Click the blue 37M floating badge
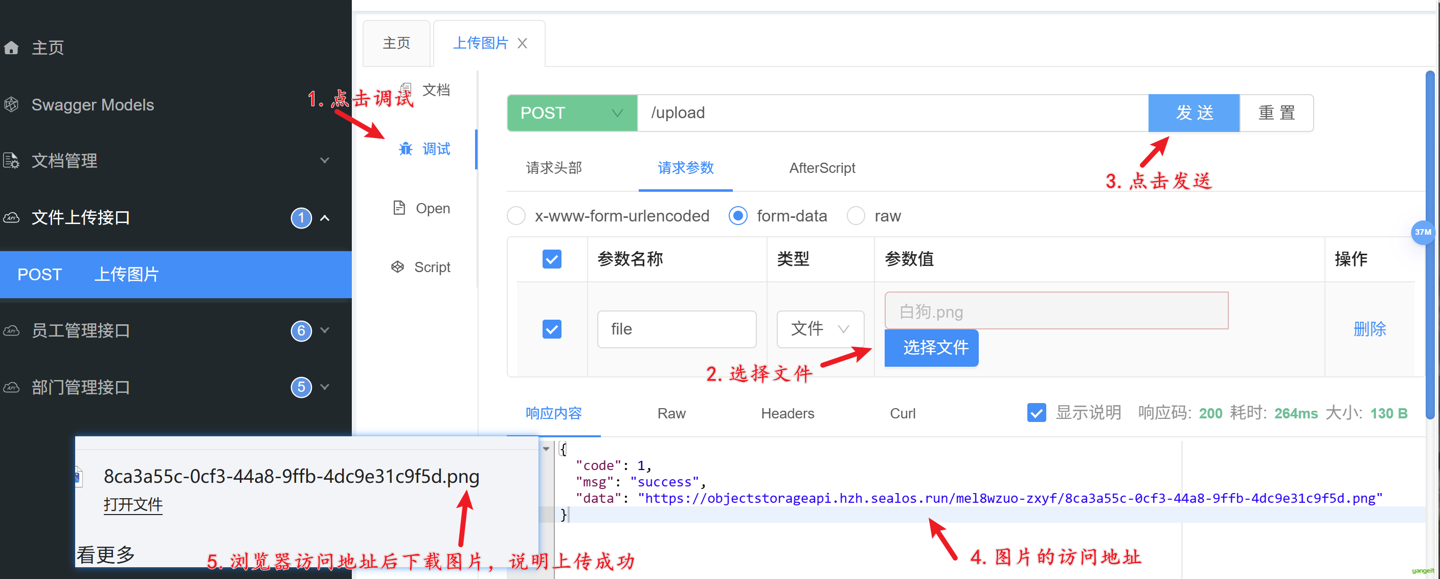The image size is (1440, 579). click(x=1423, y=232)
